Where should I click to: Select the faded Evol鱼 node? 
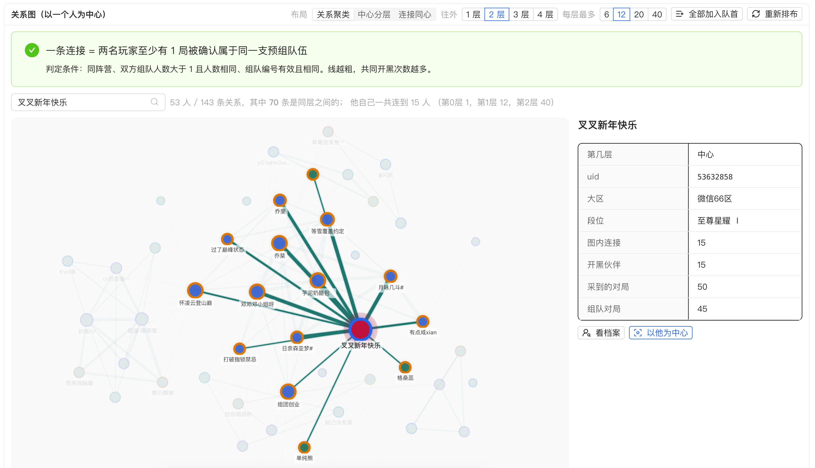[68, 261]
